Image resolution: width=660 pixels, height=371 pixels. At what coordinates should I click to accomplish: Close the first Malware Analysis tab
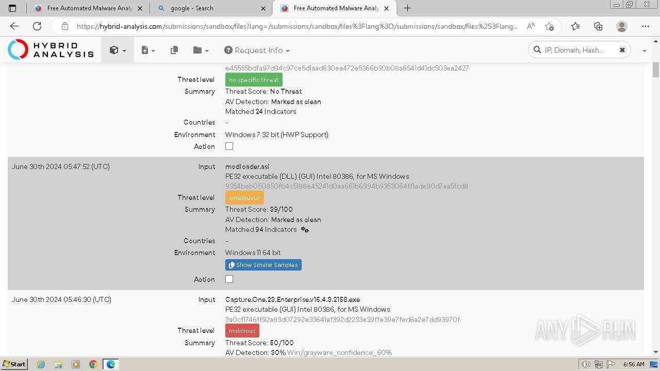pos(140,8)
